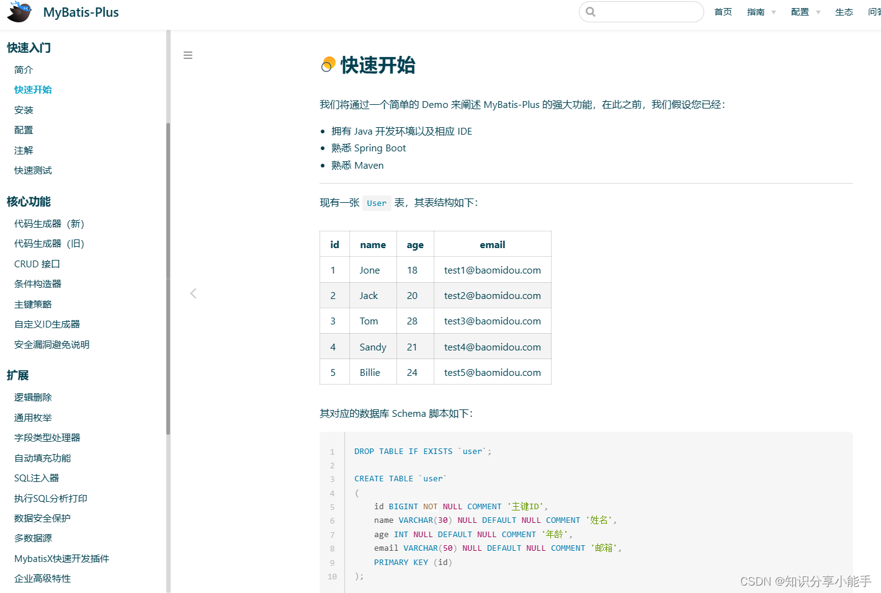Click the name cell Jack
The image size is (881, 593).
coord(373,295)
